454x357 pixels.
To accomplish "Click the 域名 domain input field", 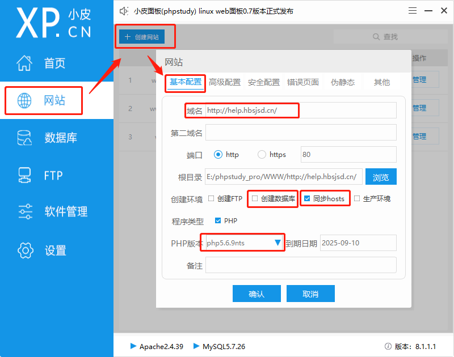I will [301, 110].
